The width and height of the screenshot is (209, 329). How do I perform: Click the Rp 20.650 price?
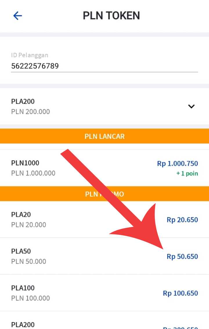click(182, 220)
